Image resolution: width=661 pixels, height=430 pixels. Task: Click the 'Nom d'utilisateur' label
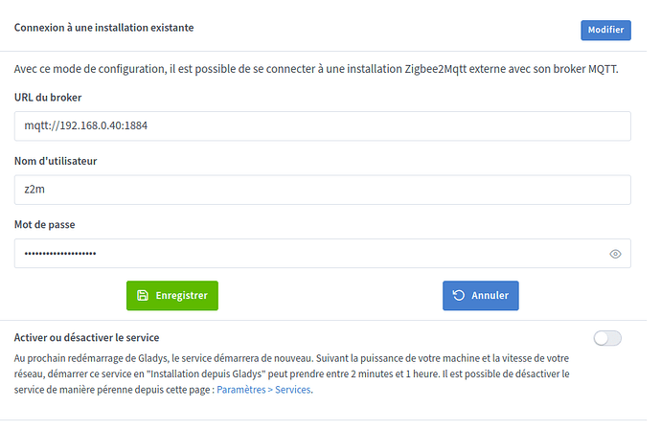click(56, 161)
